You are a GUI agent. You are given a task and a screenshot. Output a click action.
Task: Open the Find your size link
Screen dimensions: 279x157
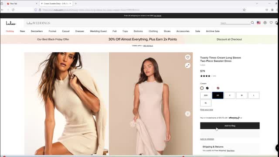(206, 109)
